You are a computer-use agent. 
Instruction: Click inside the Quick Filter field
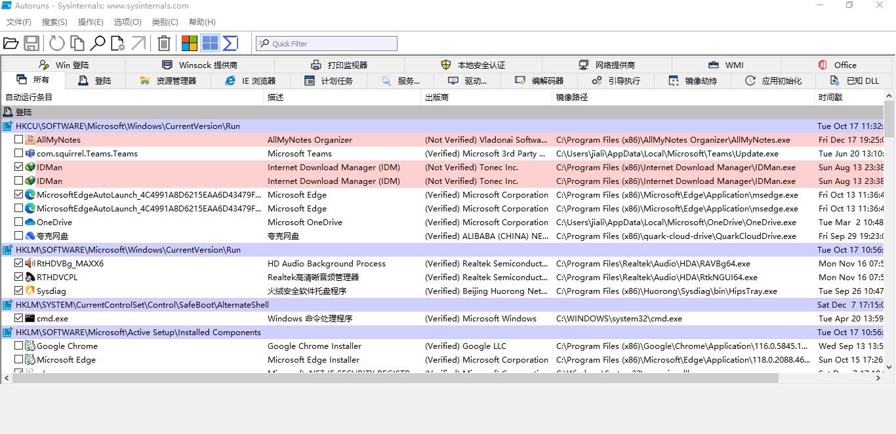click(327, 44)
